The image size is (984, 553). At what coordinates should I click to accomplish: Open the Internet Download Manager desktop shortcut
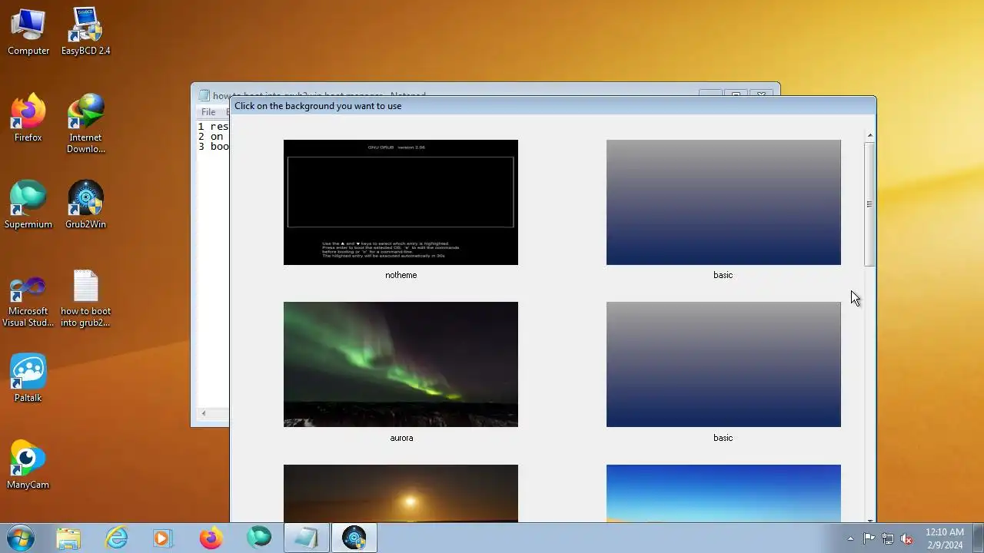[85, 124]
